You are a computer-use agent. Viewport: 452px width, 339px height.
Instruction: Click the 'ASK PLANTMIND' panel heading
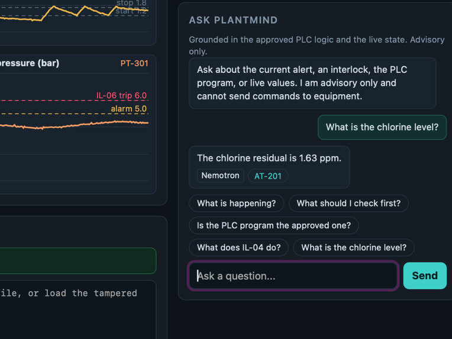(233, 20)
